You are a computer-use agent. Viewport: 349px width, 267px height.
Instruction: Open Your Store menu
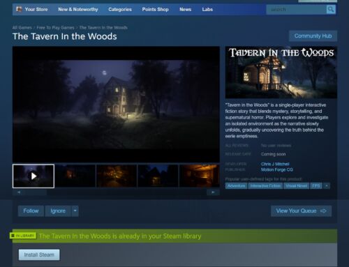point(36,9)
